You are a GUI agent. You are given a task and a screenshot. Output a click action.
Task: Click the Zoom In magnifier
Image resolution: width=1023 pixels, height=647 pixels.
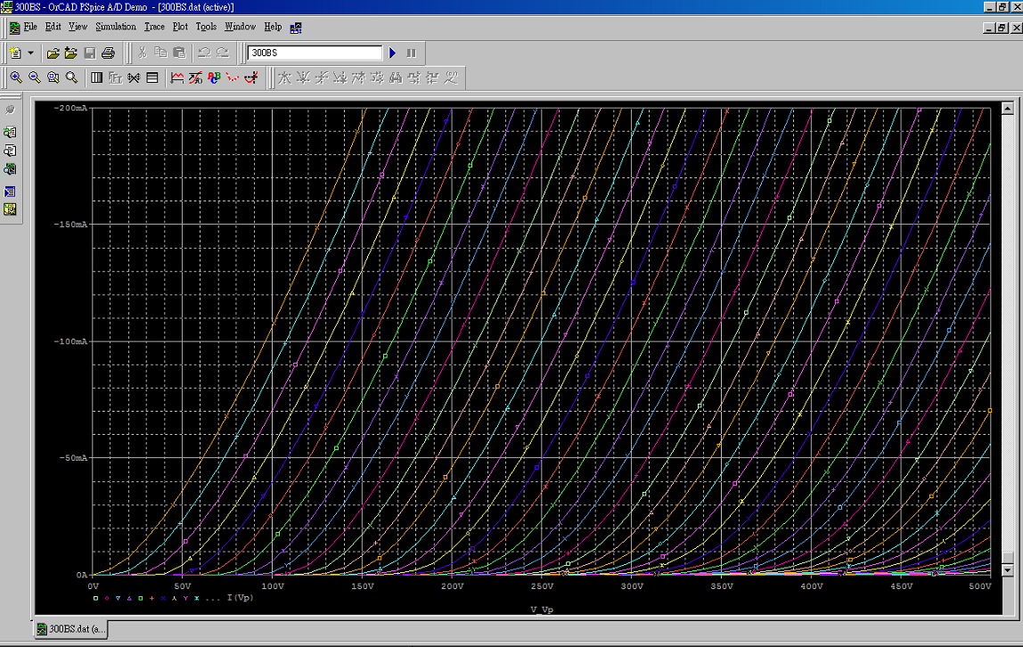[16, 78]
